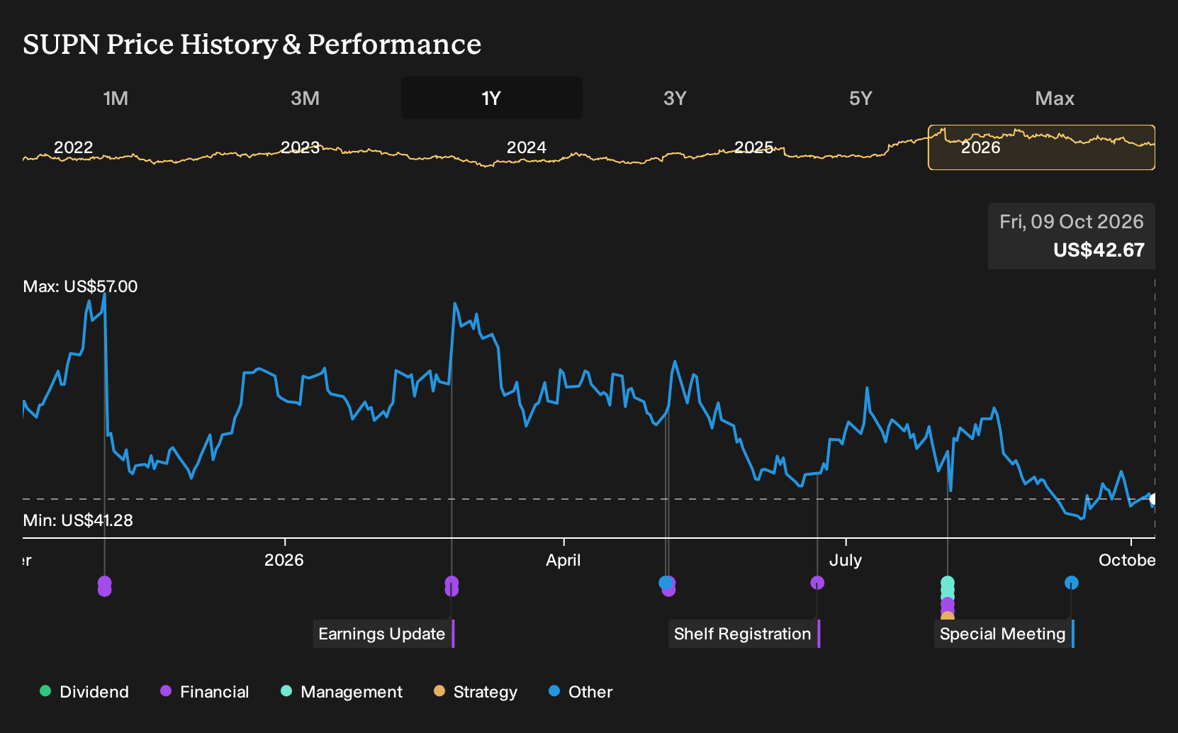Open the Earnings Update event label
The width and height of the screenshot is (1178, 733).
point(383,634)
